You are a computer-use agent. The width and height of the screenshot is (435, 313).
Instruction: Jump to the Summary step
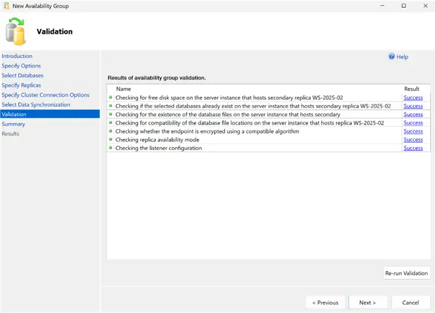click(x=13, y=124)
